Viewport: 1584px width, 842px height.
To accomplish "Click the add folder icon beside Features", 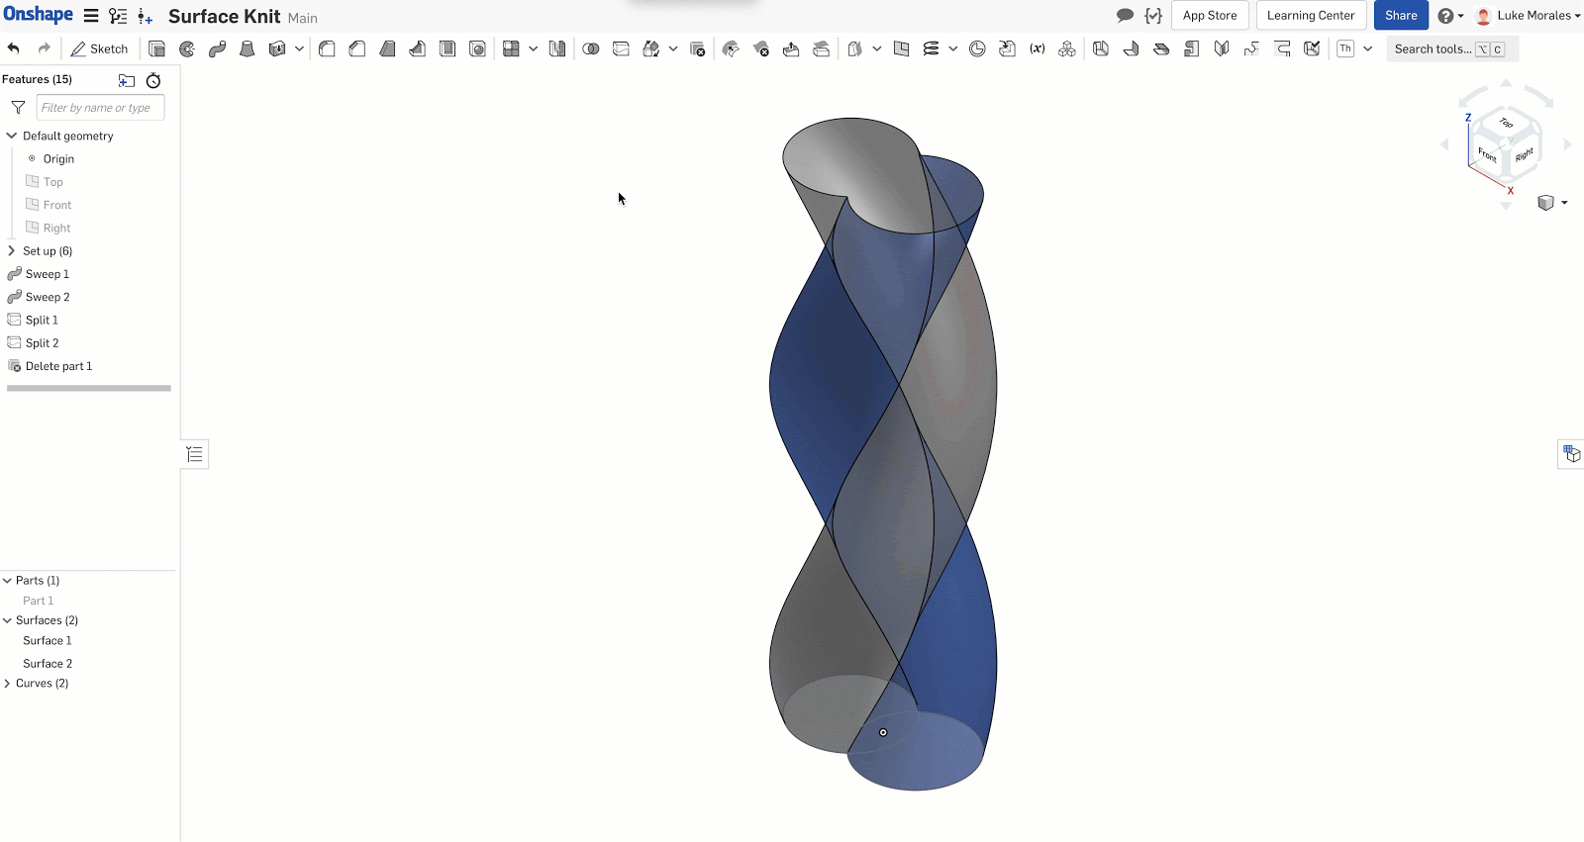I will click(x=127, y=80).
